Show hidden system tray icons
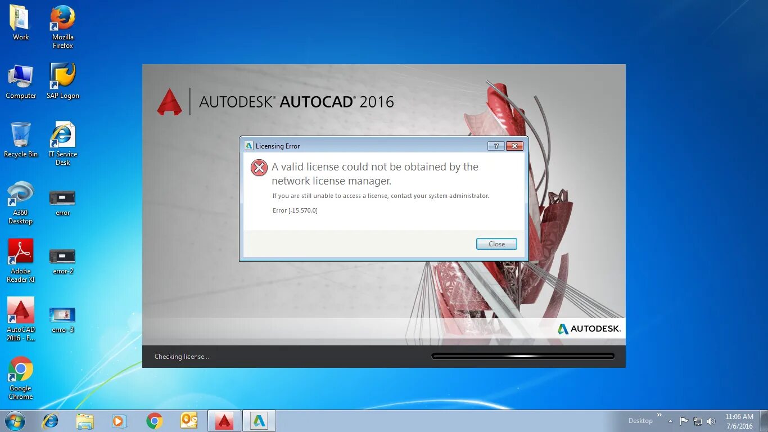This screenshot has width=768, height=432. 670,421
